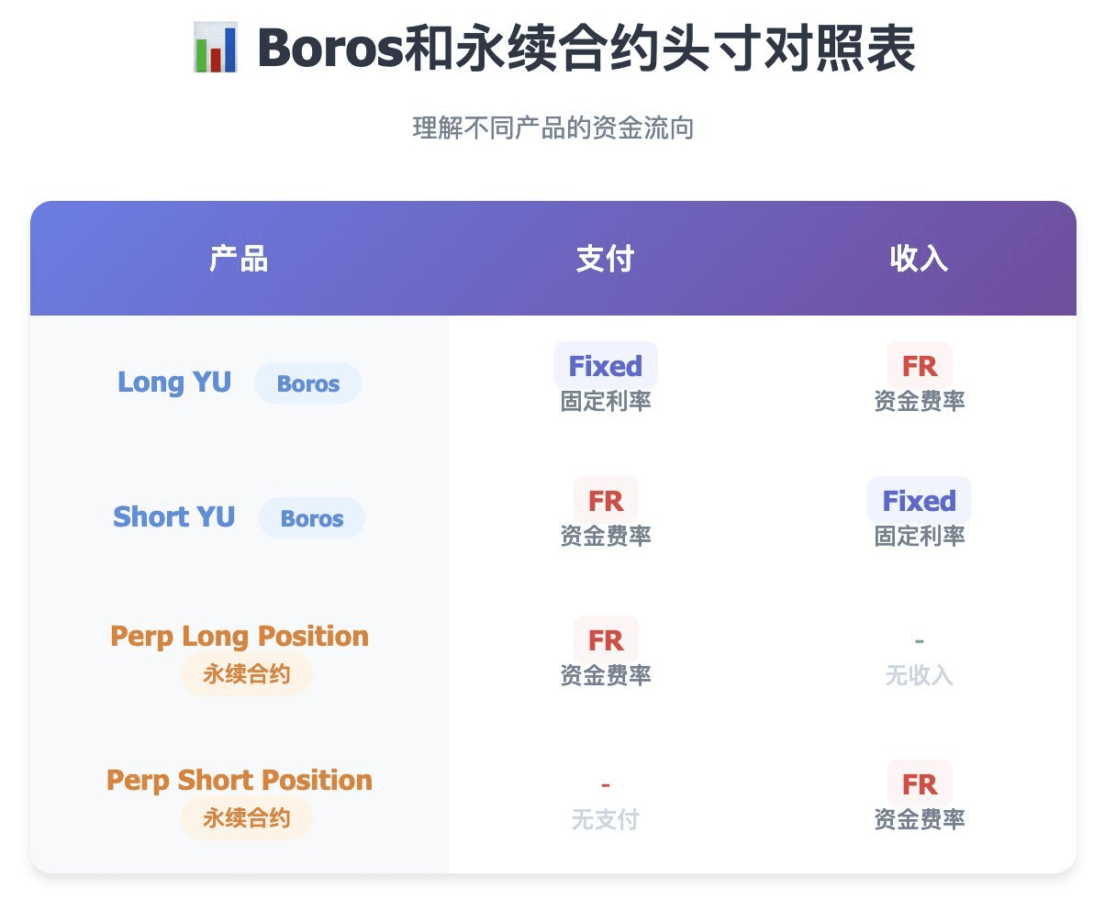This screenshot has width=1116, height=899.
Task: Select the 永续合约 tag under Perp Long Position
Action: [247, 675]
